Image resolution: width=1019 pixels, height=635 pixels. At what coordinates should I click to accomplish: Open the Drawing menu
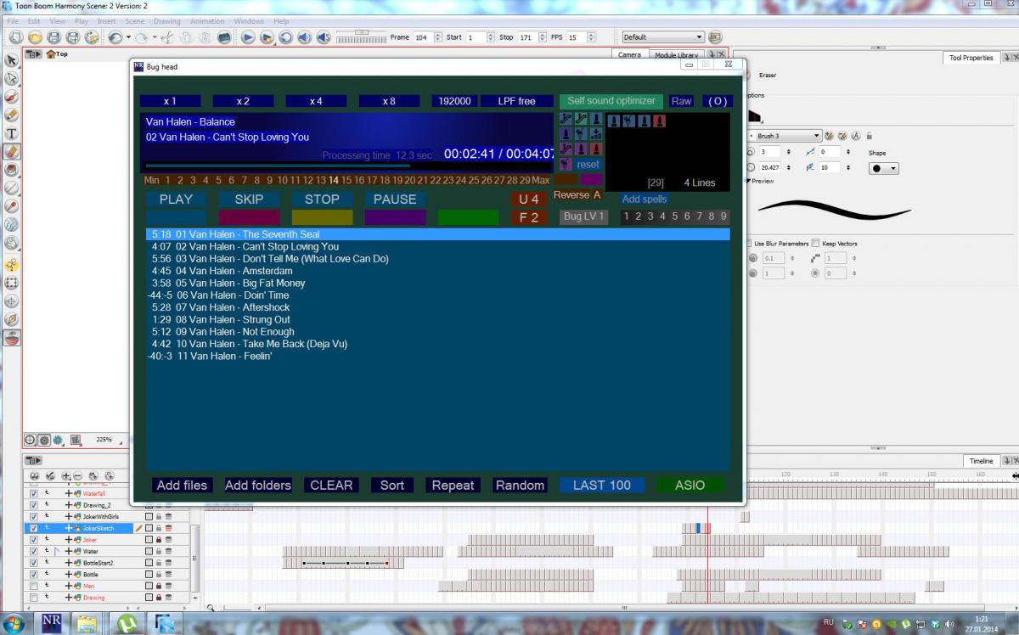click(x=166, y=21)
